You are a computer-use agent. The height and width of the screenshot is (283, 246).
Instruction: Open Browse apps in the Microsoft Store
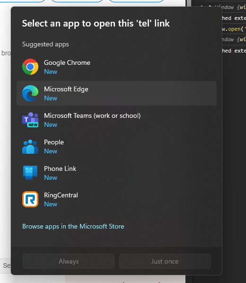tap(73, 226)
